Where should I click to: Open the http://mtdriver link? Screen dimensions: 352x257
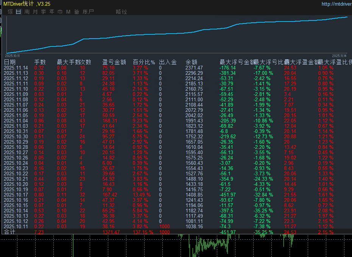[336, 4]
